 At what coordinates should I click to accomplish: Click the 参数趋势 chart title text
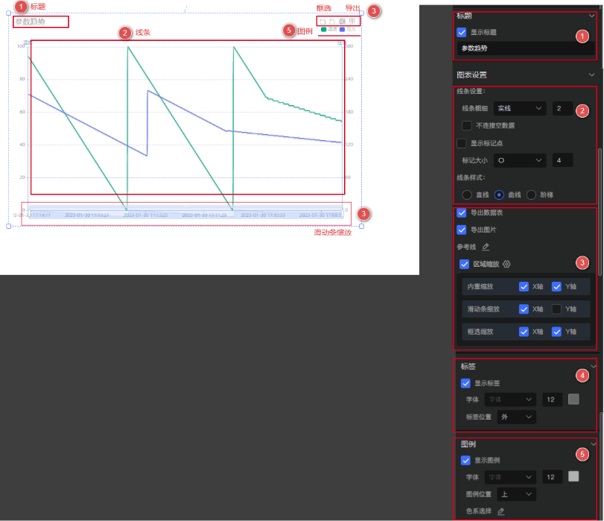(31, 22)
